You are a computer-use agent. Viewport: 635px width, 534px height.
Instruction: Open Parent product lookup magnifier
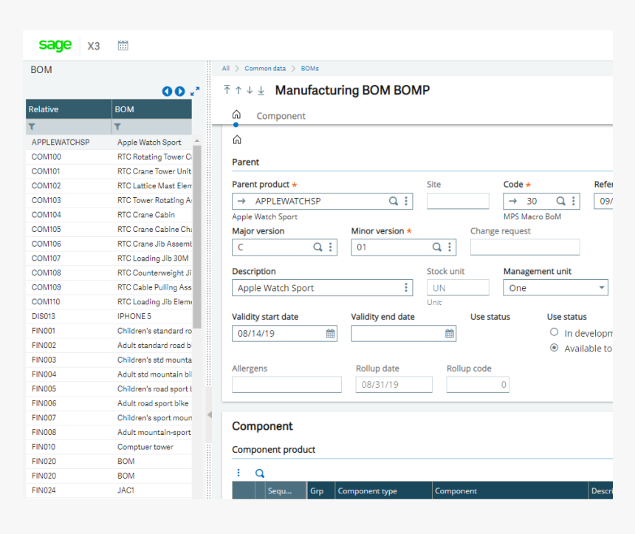click(x=394, y=201)
